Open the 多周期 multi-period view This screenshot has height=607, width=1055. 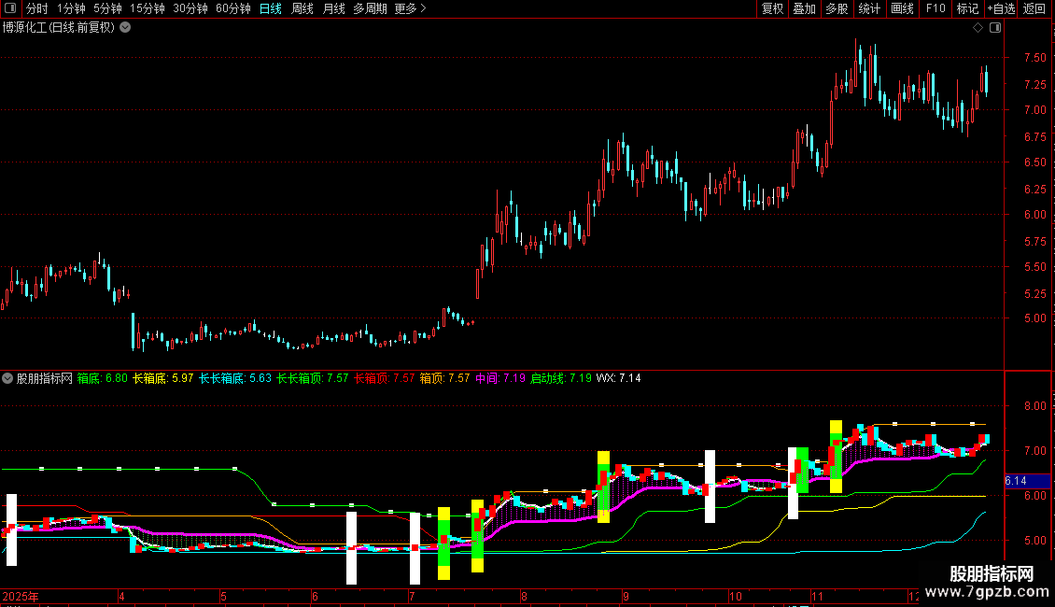tap(370, 9)
